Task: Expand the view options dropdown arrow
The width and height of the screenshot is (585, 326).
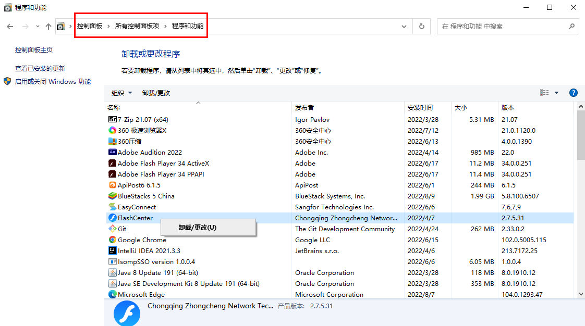Action: click(557, 93)
